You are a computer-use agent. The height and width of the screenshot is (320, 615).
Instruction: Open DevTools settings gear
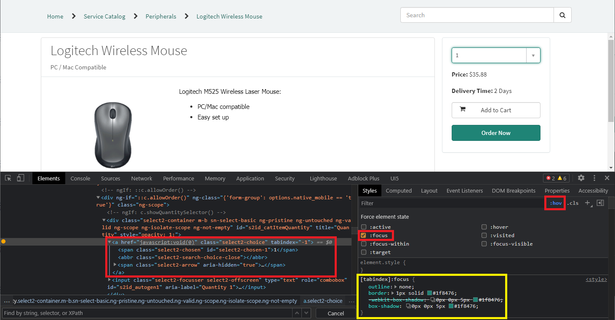[581, 178]
